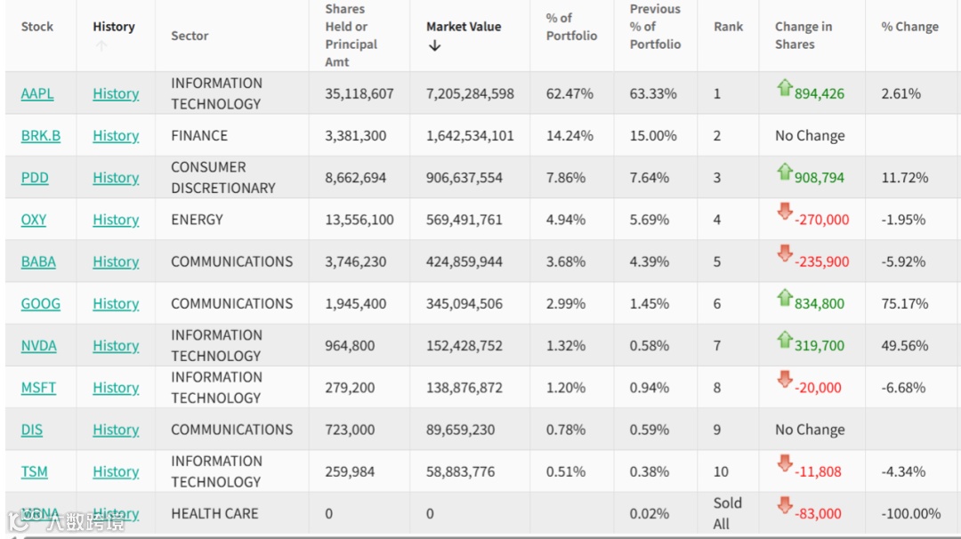View History for NVDA
The width and height of the screenshot is (961, 539).
tap(116, 346)
